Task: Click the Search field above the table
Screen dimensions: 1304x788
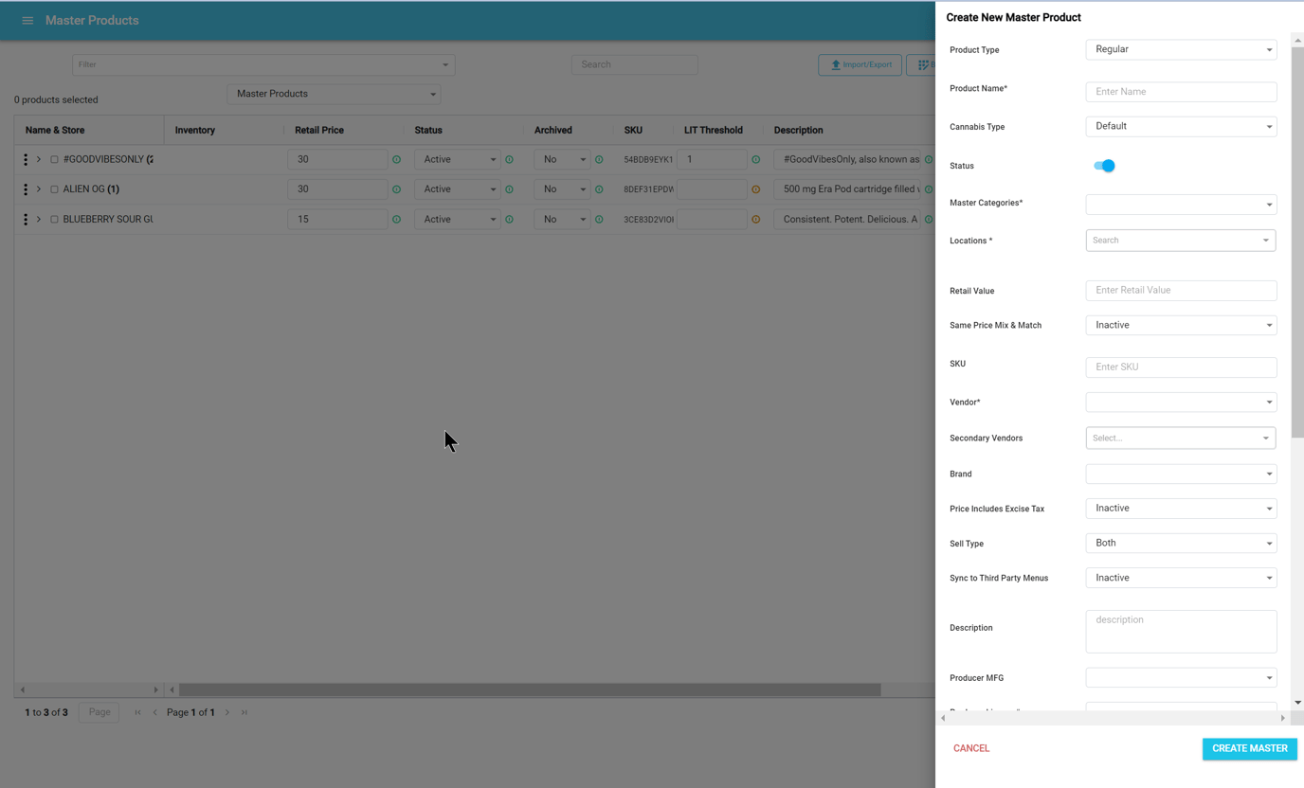Action: (x=634, y=64)
